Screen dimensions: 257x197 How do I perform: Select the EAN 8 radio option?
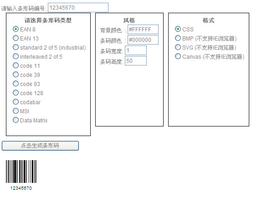point(16,29)
